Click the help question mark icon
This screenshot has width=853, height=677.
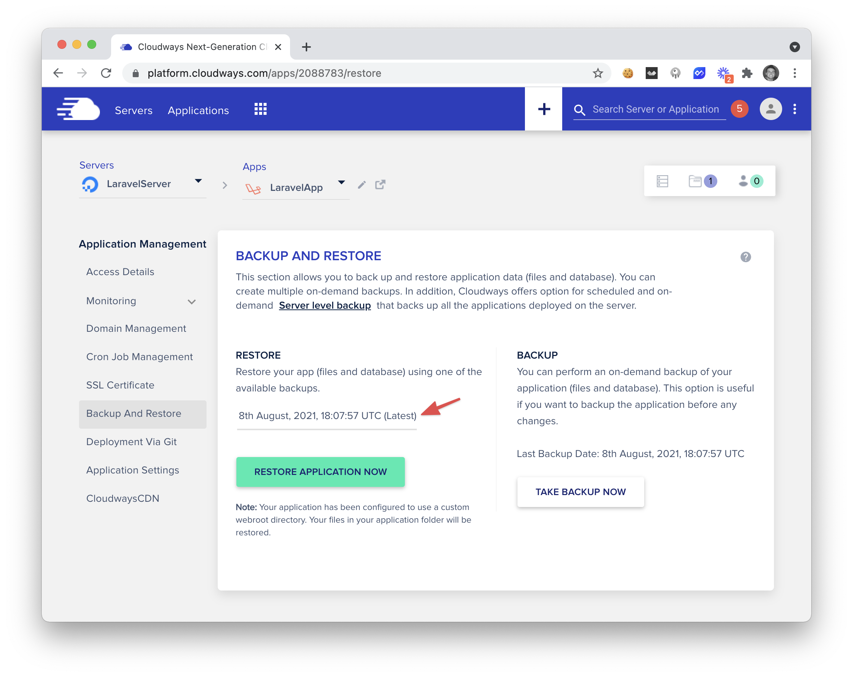[745, 257]
